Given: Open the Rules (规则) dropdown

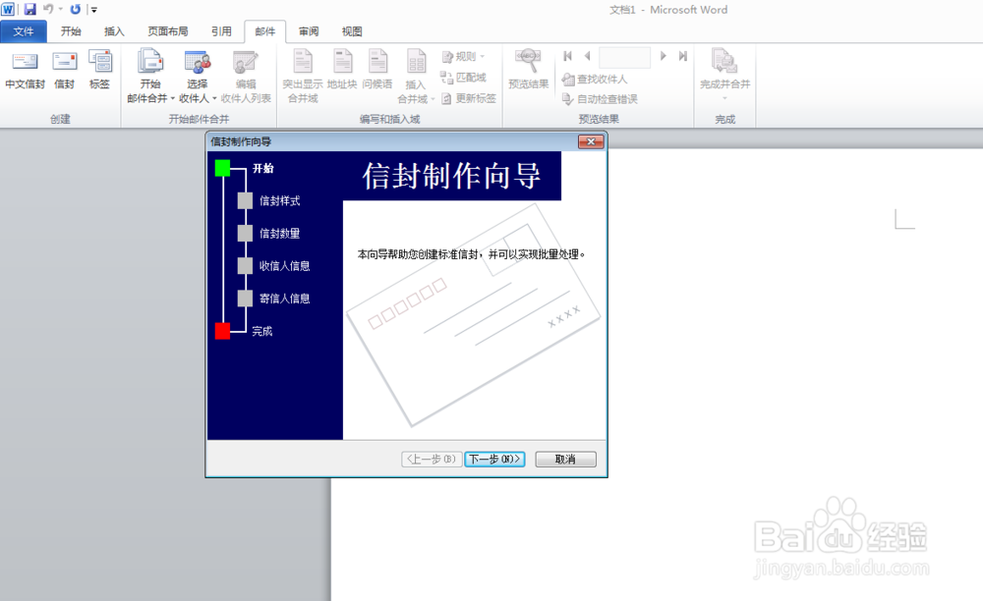Looking at the screenshot, I should pyautogui.click(x=463, y=56).
